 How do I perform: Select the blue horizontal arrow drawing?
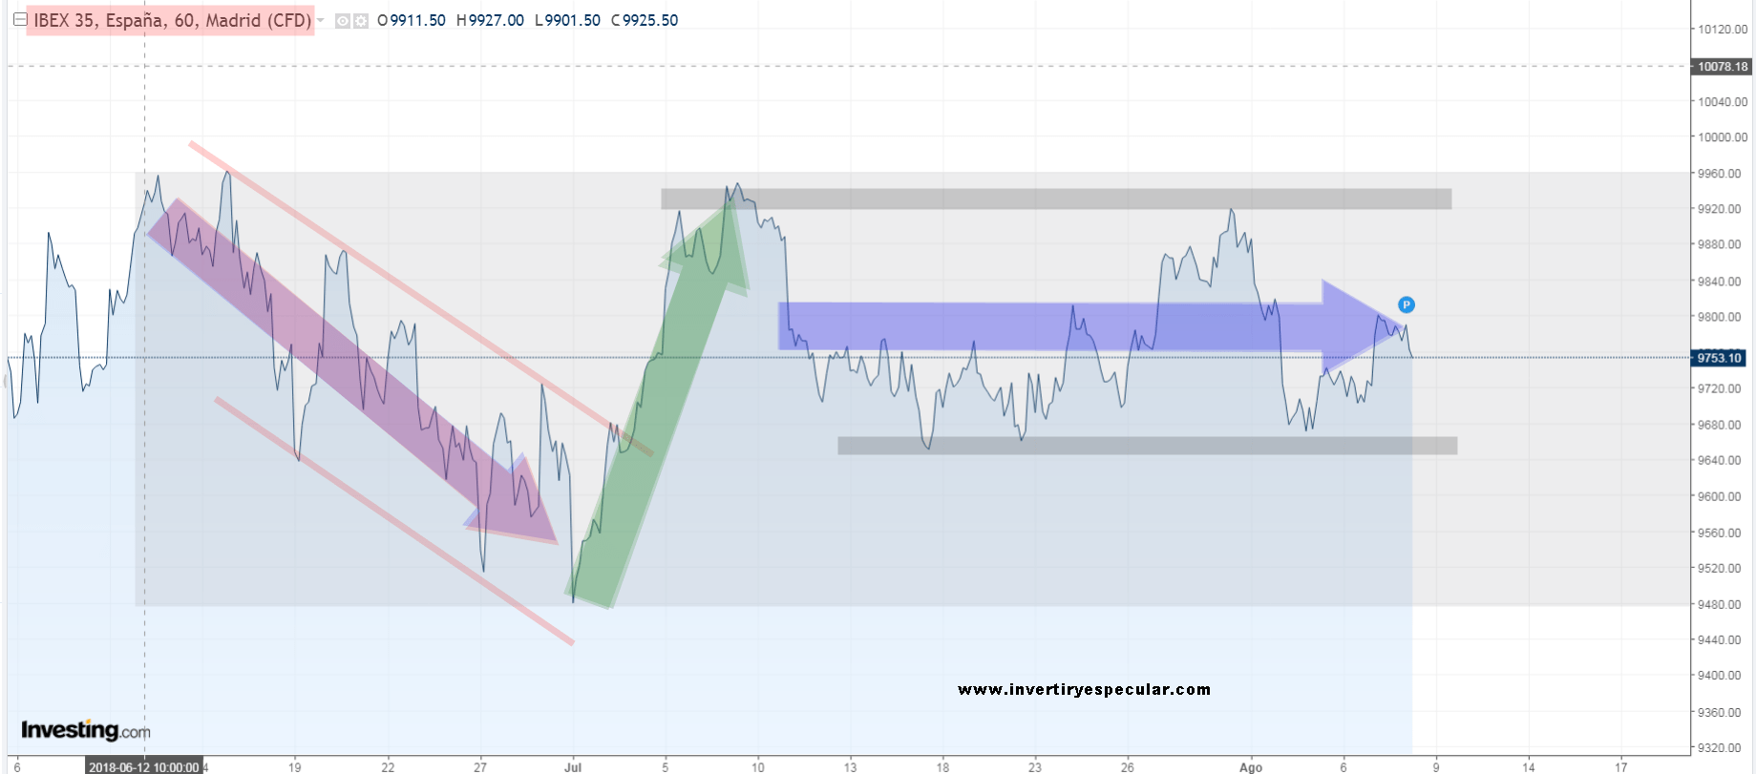tap(1050, 326)
